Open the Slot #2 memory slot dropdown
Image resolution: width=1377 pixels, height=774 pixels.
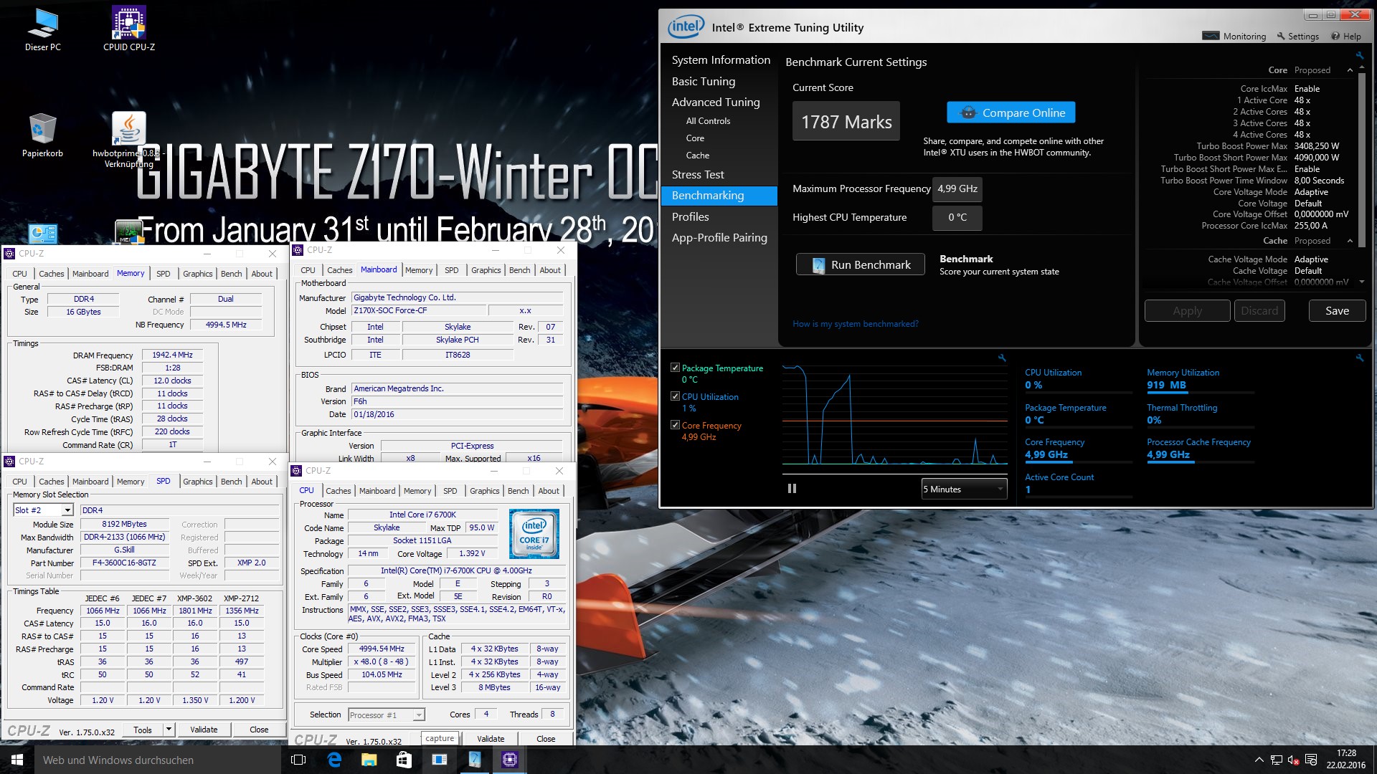pyautogui.click(x=43, y=510)
